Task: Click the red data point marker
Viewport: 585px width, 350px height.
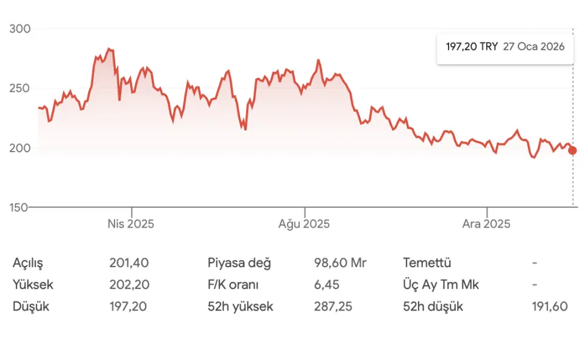Action: point(572,150)
